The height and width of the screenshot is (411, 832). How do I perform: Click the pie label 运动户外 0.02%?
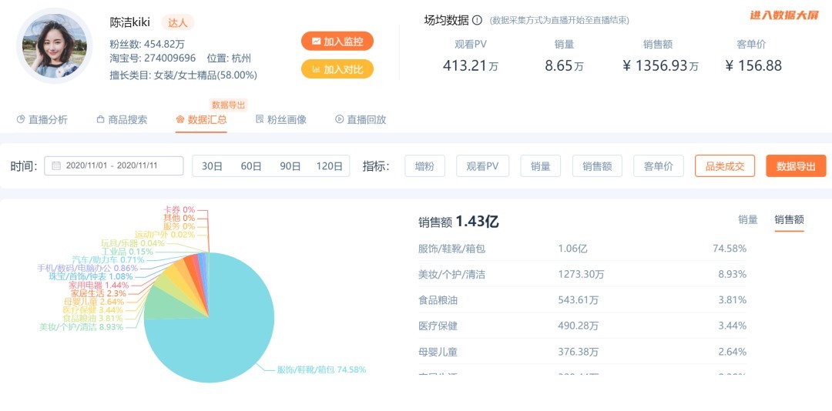point(164,235)
